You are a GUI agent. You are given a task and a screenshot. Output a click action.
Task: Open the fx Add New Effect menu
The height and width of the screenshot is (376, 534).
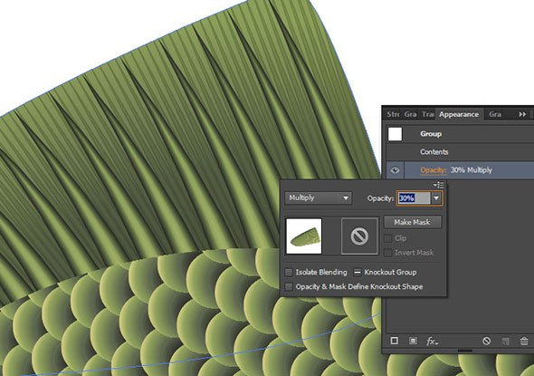click(432, 341)
